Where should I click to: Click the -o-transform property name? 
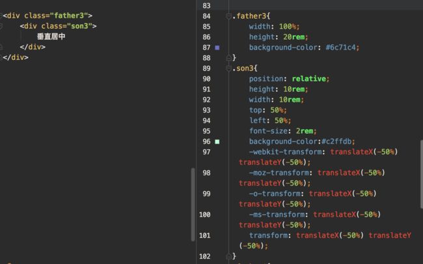[275, 194]
